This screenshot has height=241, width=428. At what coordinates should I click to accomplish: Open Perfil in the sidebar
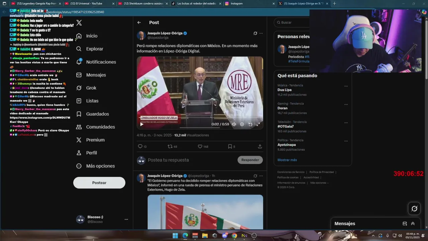pos(87,153)
